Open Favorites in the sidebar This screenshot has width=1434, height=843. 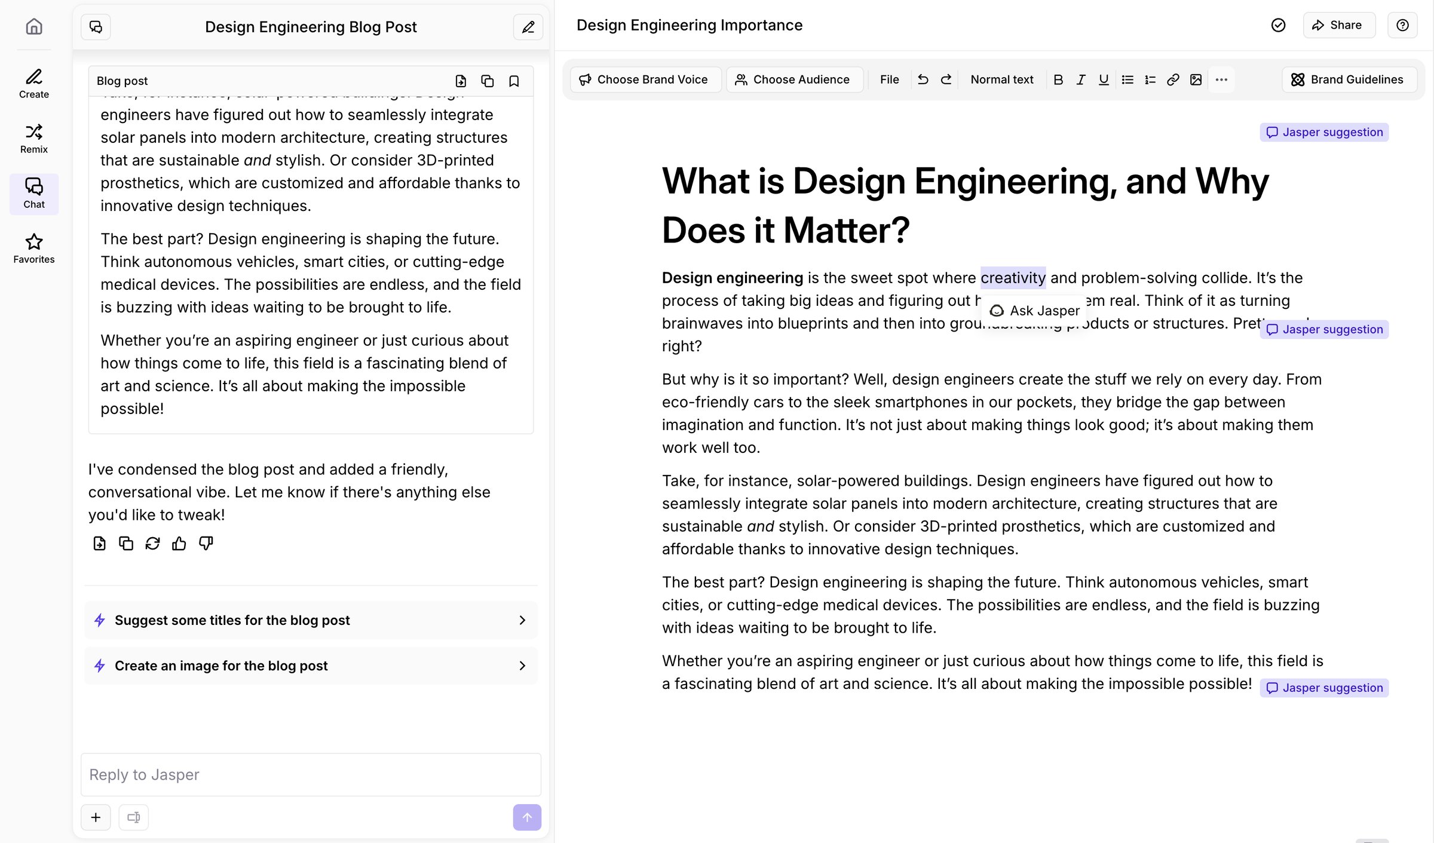tap(34, 249)
